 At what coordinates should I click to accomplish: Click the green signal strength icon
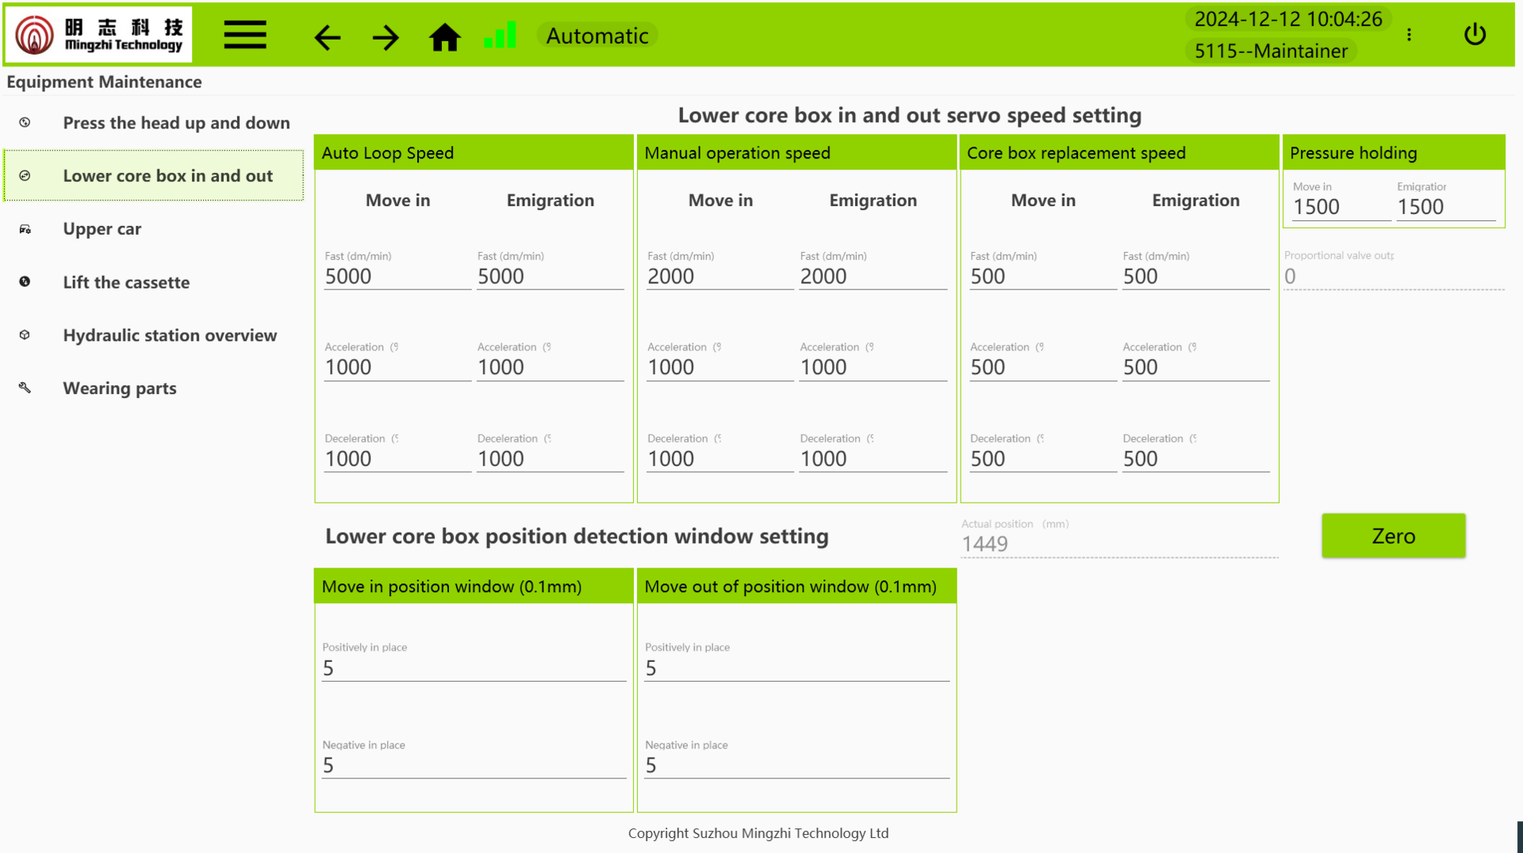click(x=500, y=36)
